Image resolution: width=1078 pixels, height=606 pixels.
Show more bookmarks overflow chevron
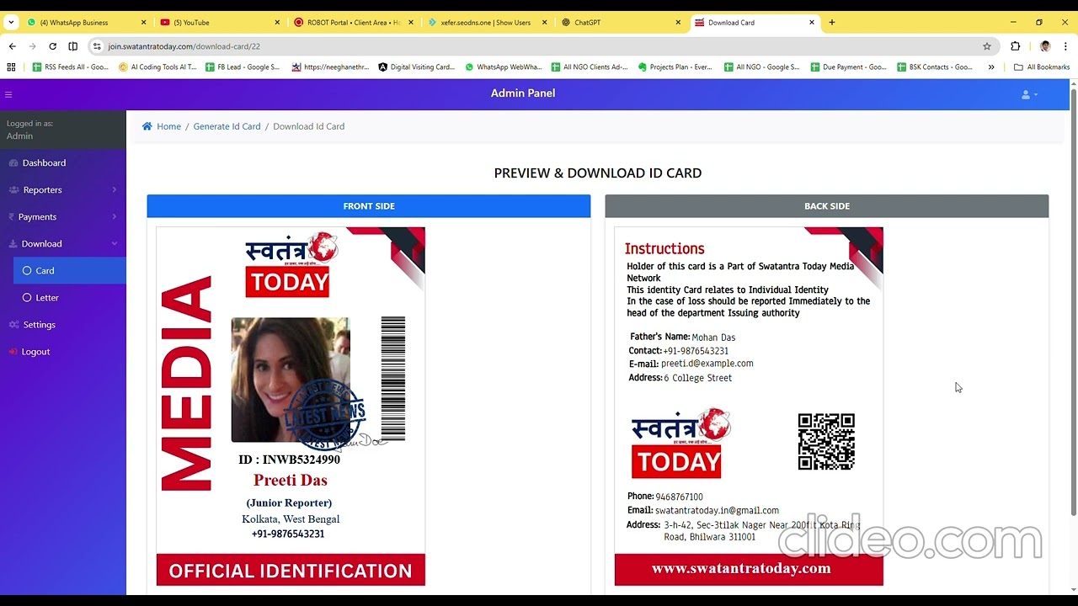click(991, 67)
